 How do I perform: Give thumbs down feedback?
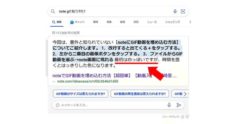click(187, 117)
